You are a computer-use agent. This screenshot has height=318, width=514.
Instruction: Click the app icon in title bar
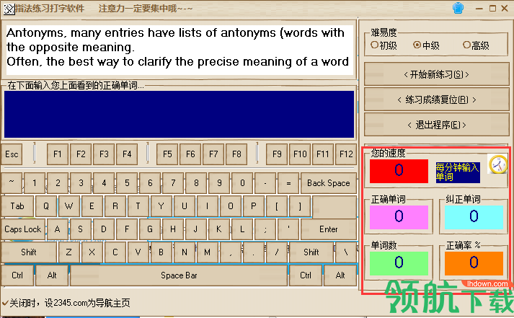9,9
